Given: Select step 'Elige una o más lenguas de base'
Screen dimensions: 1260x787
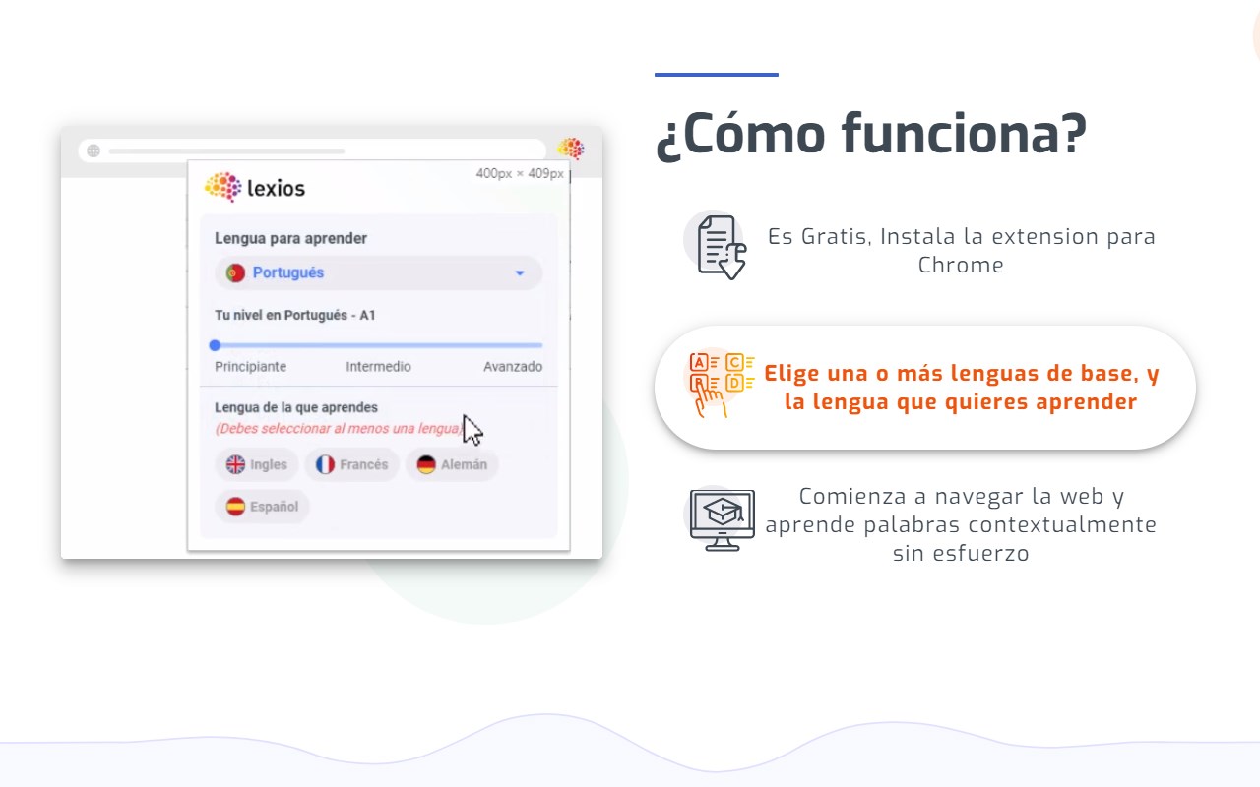Looking at the screenshot, I should [x=925, y=388].
